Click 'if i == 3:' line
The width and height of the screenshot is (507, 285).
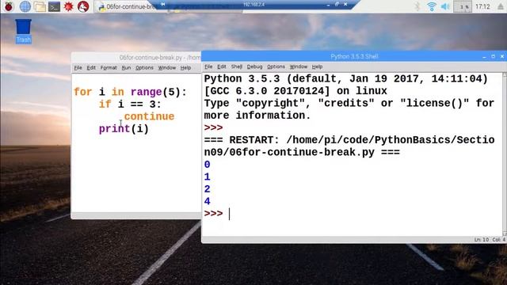130,104
